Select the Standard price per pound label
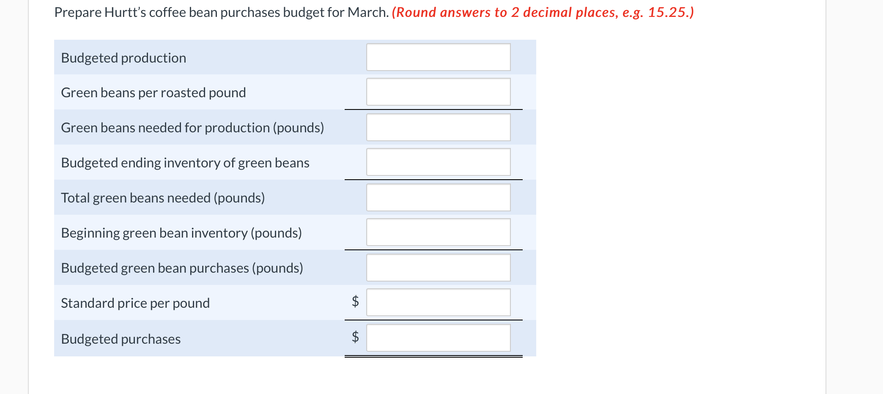Viewport: 883px width, 394px height. pyautogui.click(x=135, y=303)
